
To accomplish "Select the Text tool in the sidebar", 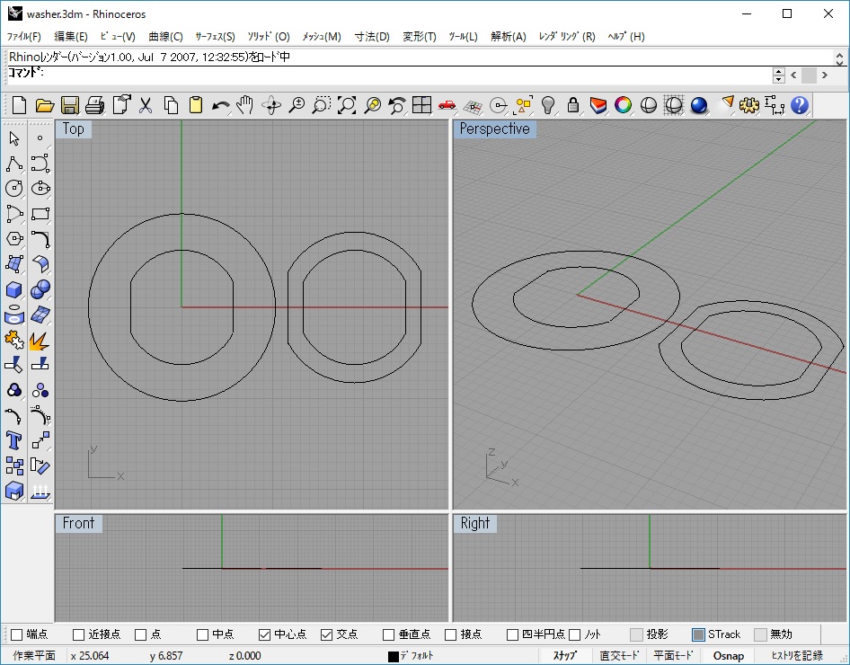I will (14, 440).
